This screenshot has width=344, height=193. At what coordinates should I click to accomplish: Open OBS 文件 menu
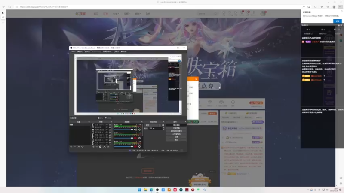tap(73, 51)
